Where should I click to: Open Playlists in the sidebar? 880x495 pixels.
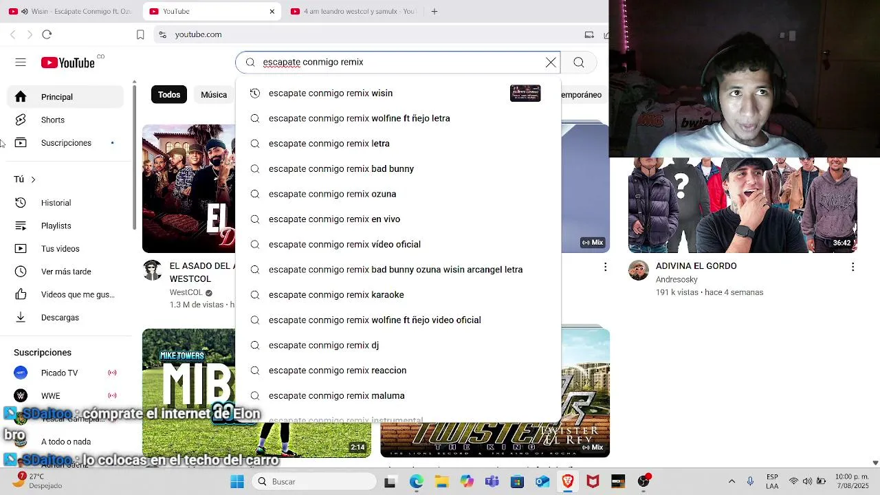pyautogui.click(x=66, y=225)
